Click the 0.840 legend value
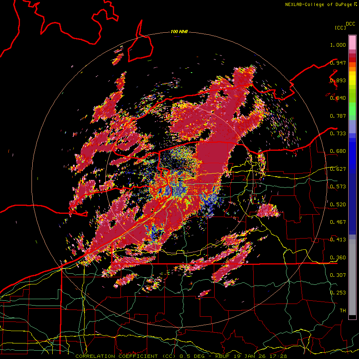The image size is (359, 359). 338,98
